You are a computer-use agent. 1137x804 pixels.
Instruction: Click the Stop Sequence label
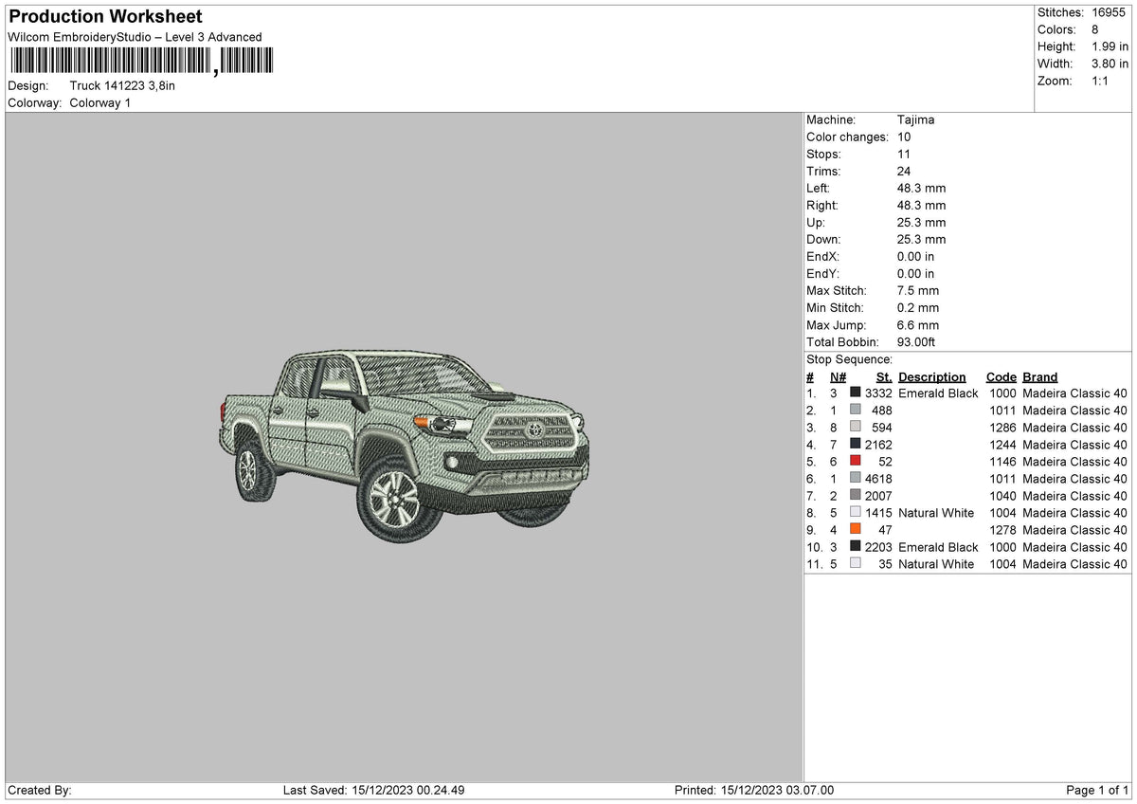point(850,359)
